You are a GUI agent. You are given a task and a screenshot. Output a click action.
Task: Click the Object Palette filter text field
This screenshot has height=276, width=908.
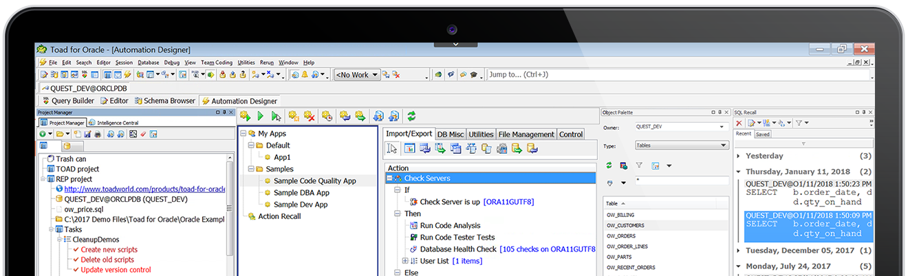click(681, 181)
